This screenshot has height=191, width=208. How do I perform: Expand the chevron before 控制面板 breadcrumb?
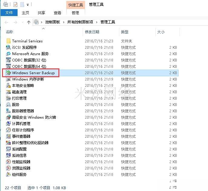coord(42,22)
